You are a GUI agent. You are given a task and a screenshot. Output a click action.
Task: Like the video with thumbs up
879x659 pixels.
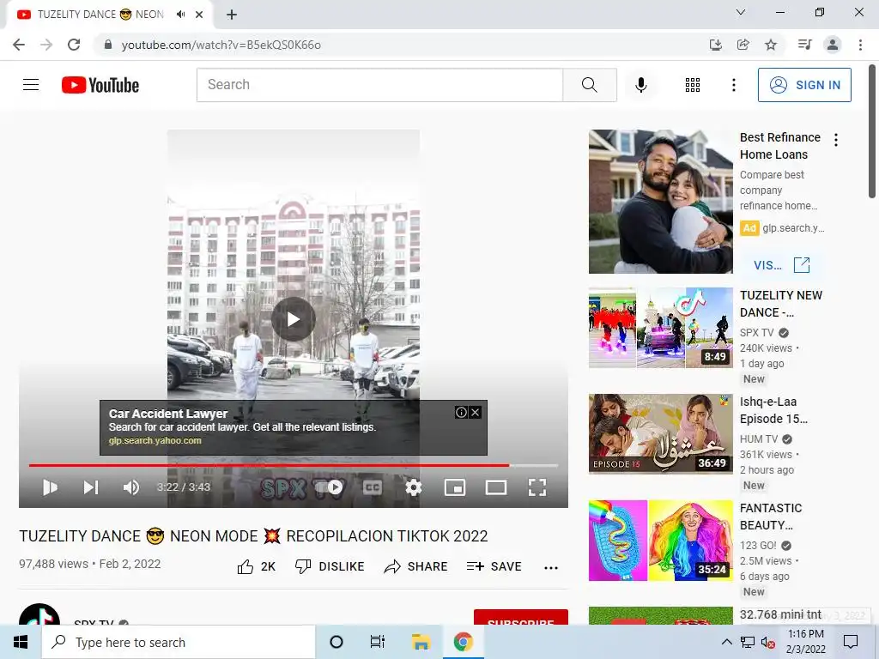click(x=256, y=566)
